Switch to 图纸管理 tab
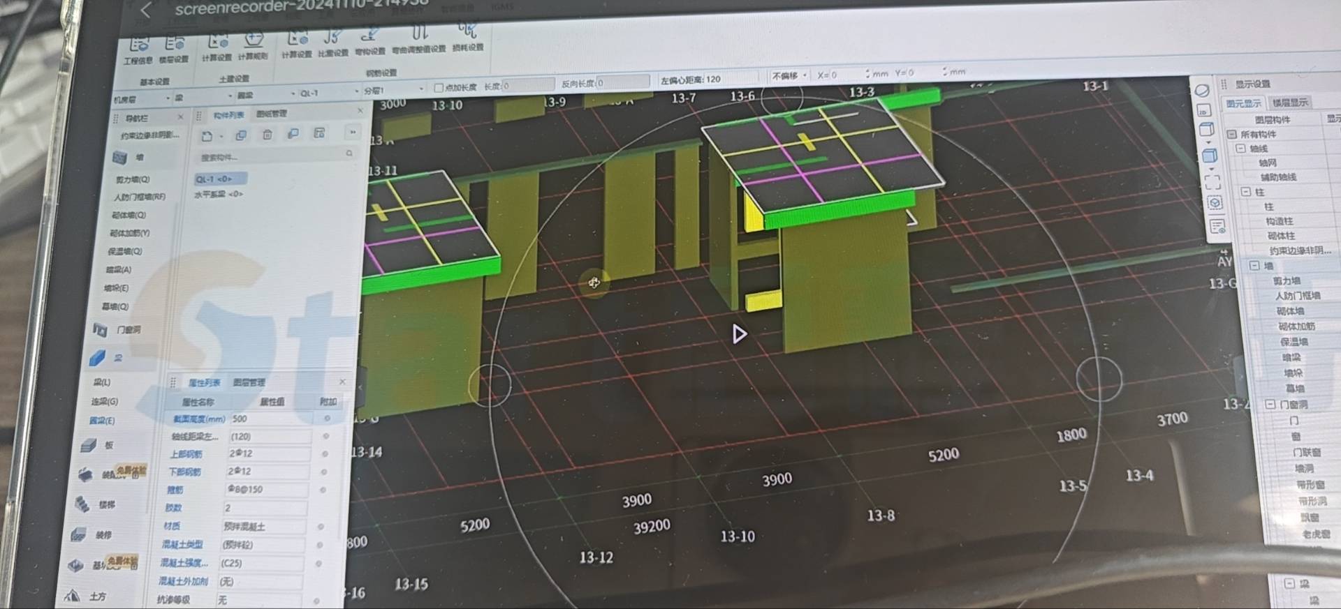1341x609 pixels. tap(272, 114)
